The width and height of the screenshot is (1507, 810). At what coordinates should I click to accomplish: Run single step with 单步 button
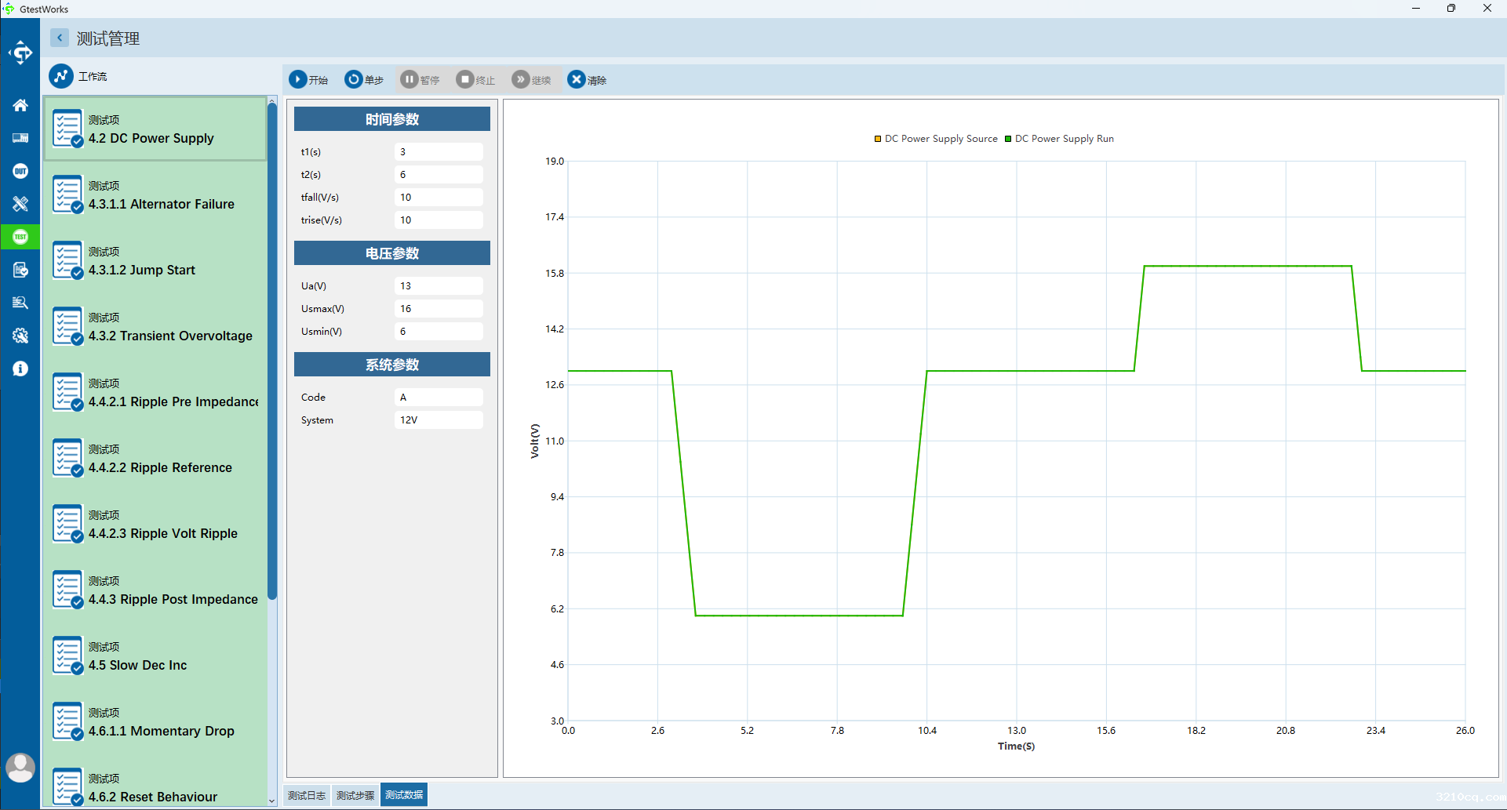coord(364,80)
